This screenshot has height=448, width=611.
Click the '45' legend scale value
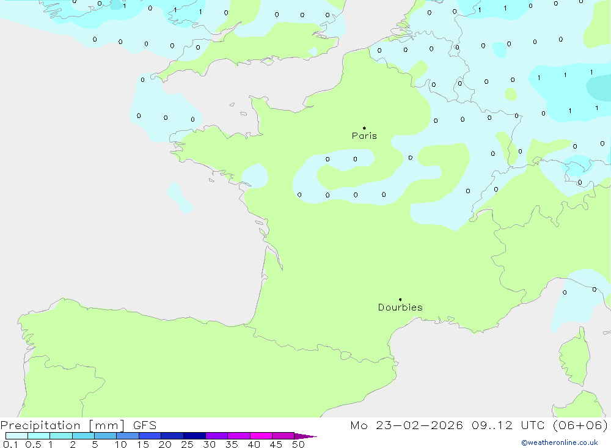[x=276, y=444]
